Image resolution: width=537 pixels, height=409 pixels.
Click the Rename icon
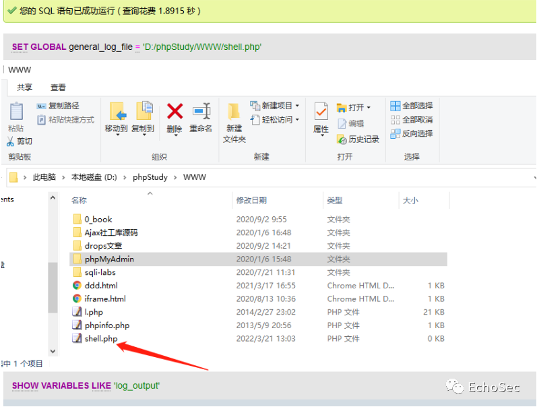click(x=201, y=111)
